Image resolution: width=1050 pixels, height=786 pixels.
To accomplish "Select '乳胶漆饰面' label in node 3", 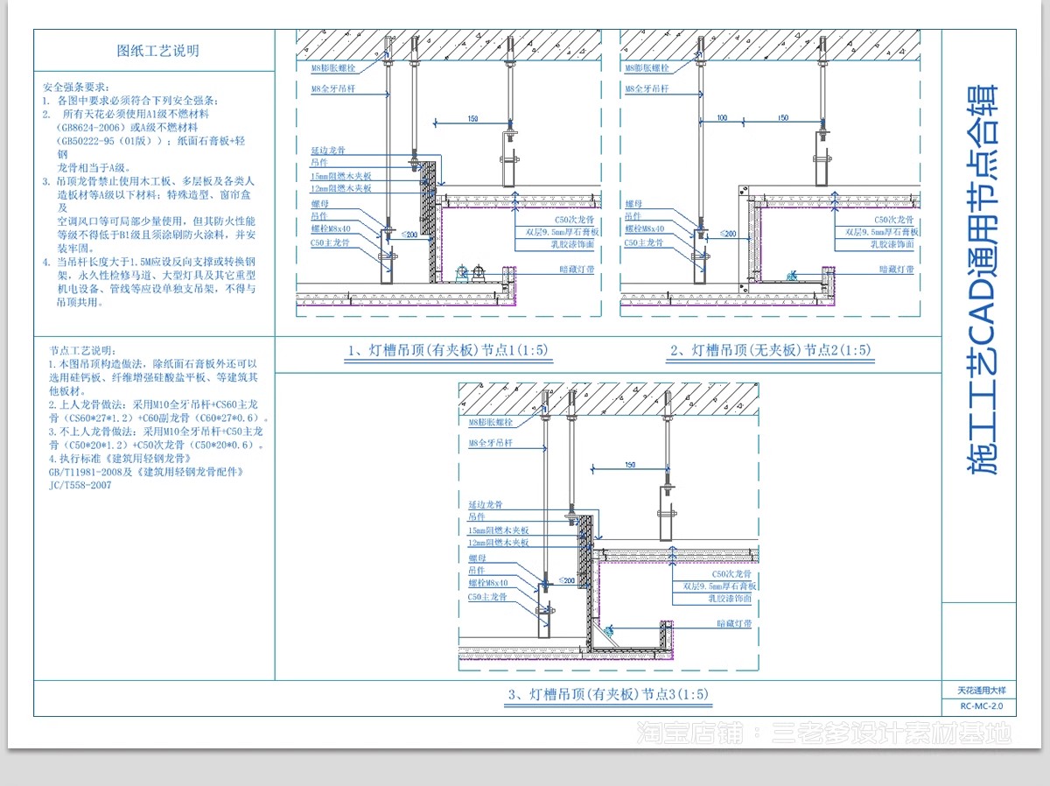I will coord(730,598).
